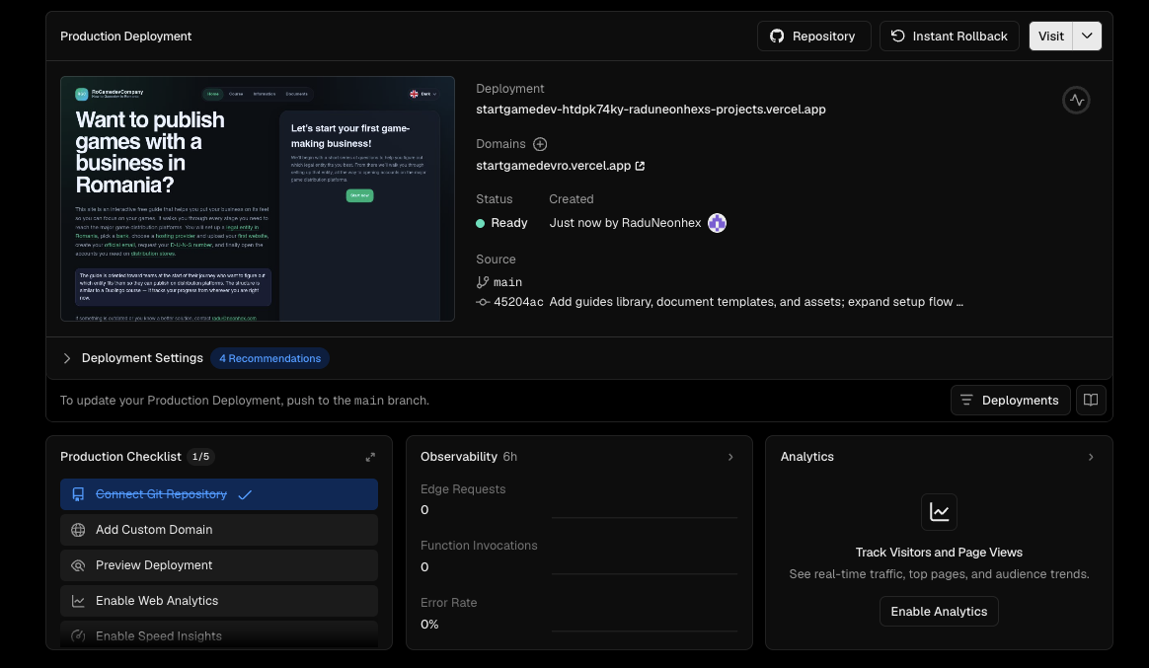The width and height of the screenshot is (1149, 668).
Task: Expand Deployment Settings chevron
Action: click(x=67, y=358)
